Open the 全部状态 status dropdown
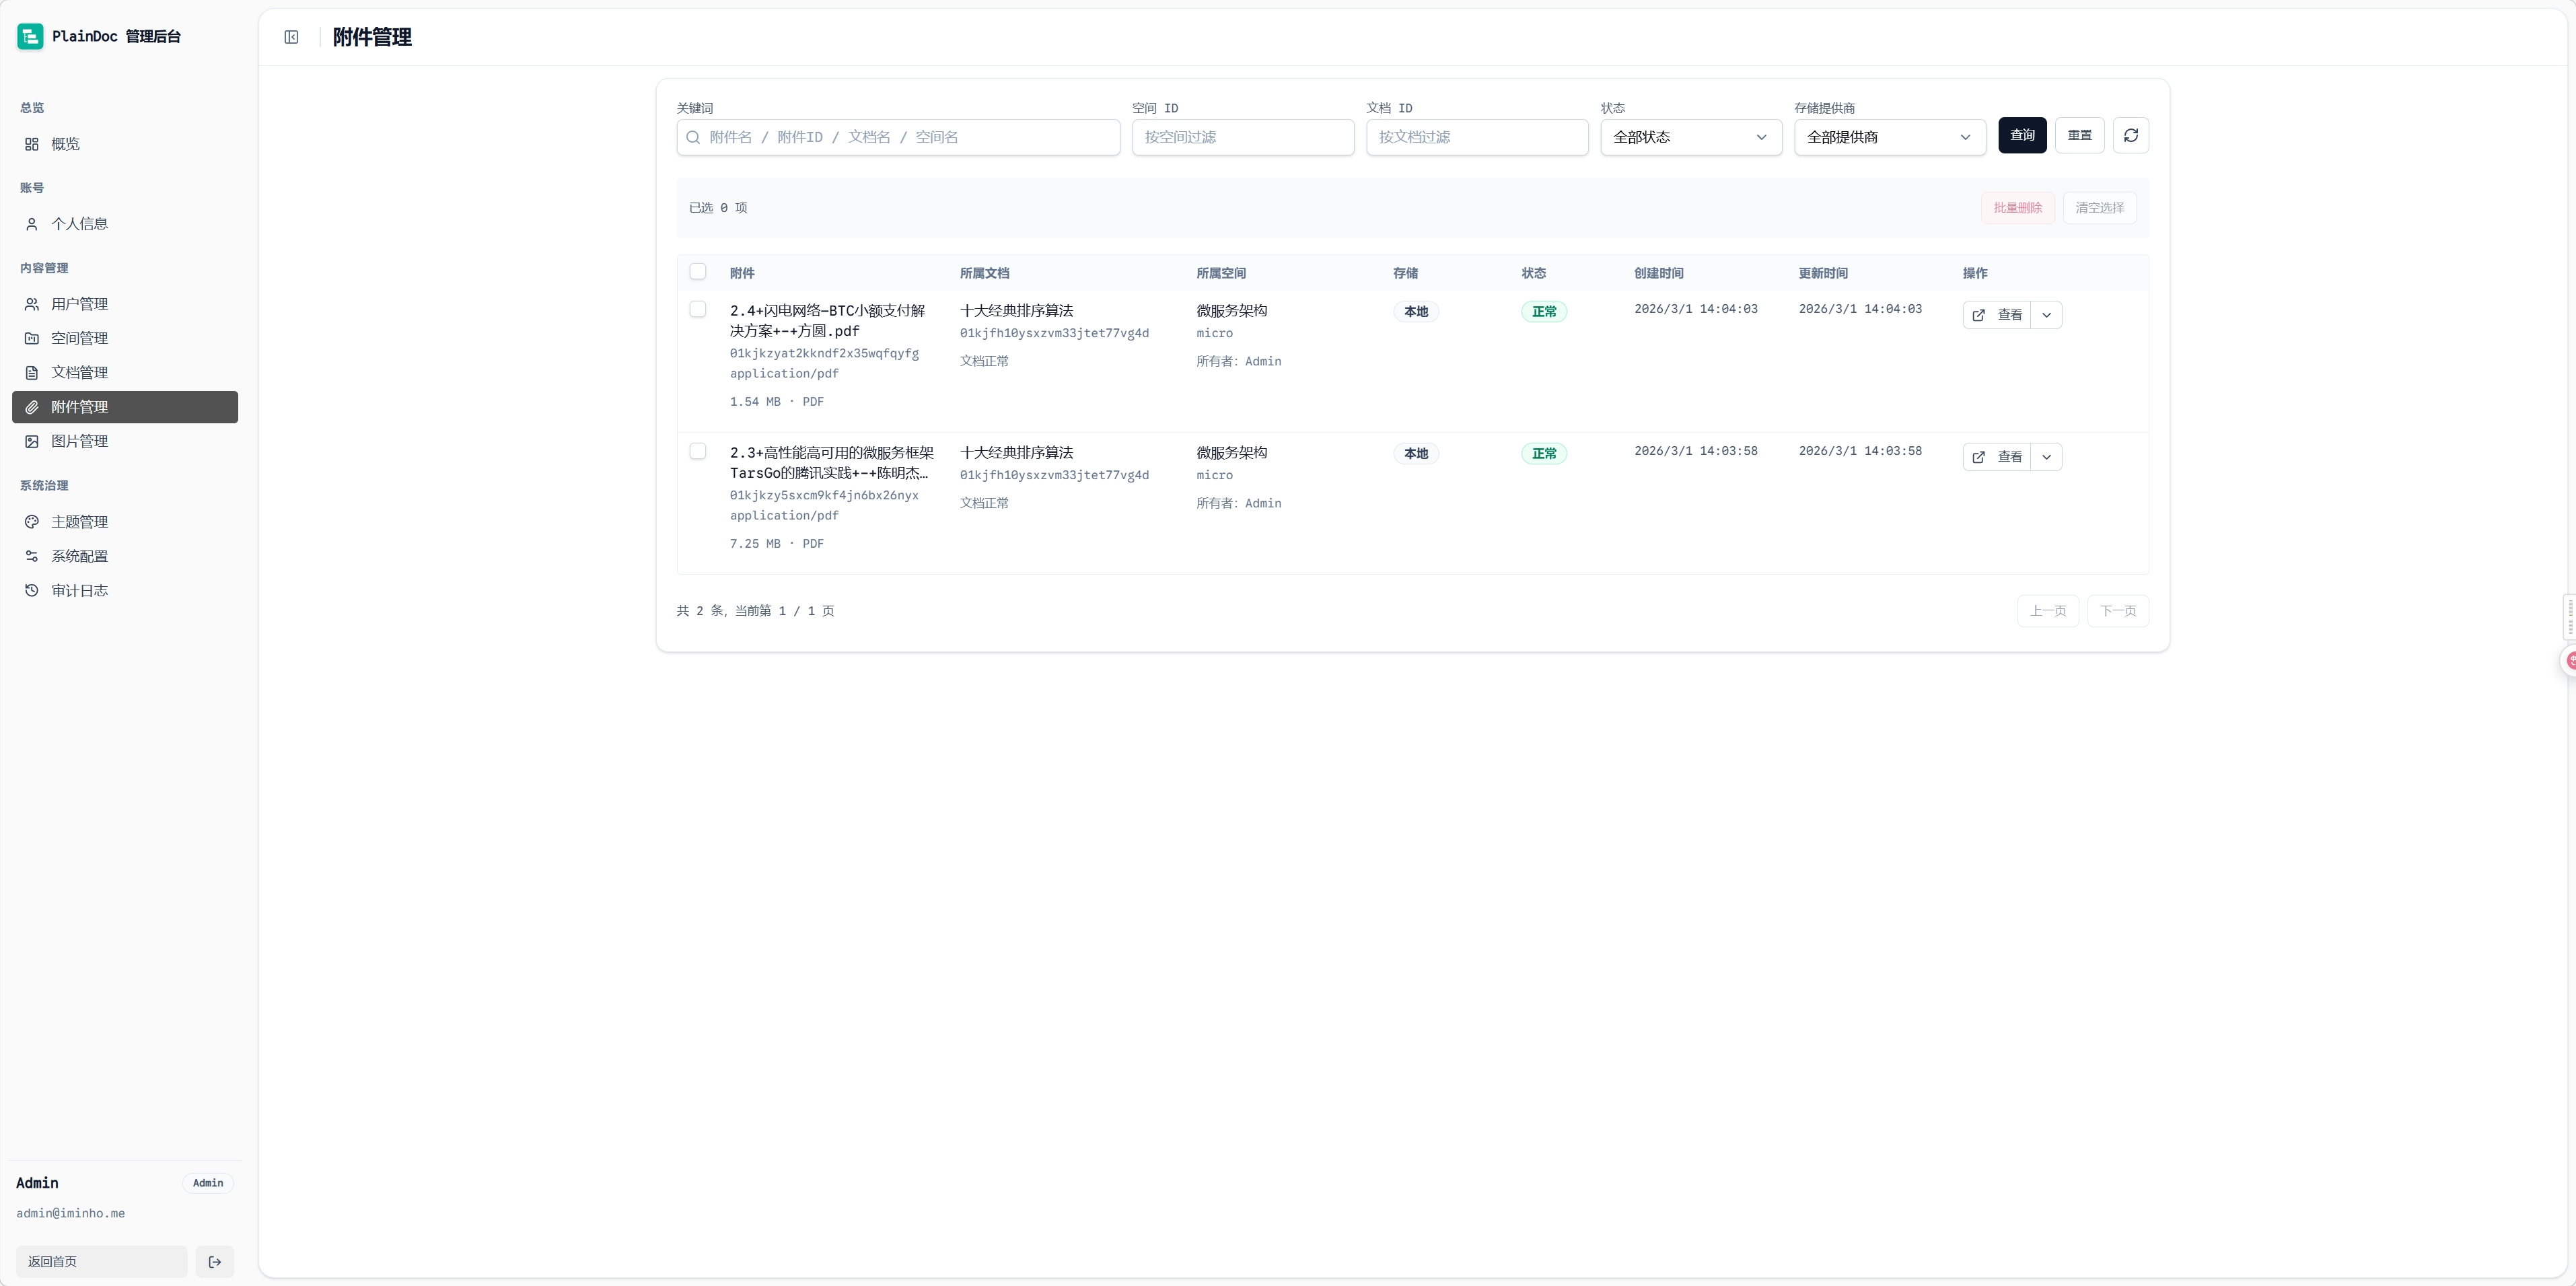This screenshot has height=1286, width=2576. pyautogui.click(x=1691, y=137)
